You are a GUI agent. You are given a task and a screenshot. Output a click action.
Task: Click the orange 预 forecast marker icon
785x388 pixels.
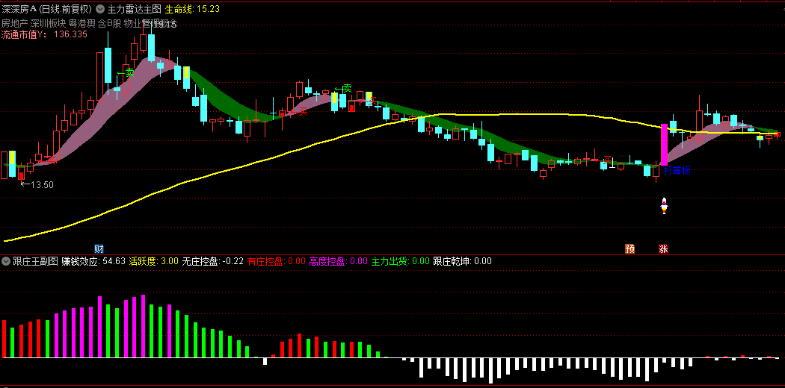click(x=629, y=248)
